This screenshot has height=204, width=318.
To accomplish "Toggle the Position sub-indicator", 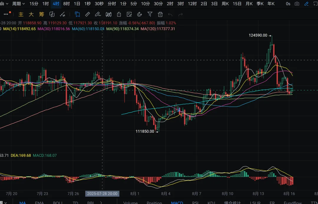I will (x=154, y=203).
